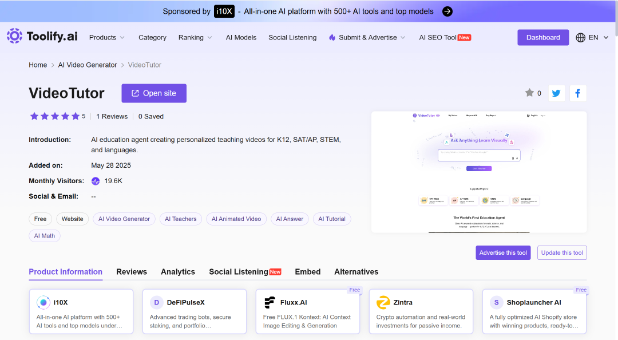This screenshot has height=340, width=618.
Task: Click Update this tool
Action: pyautogui.click(x=562, y=253)
